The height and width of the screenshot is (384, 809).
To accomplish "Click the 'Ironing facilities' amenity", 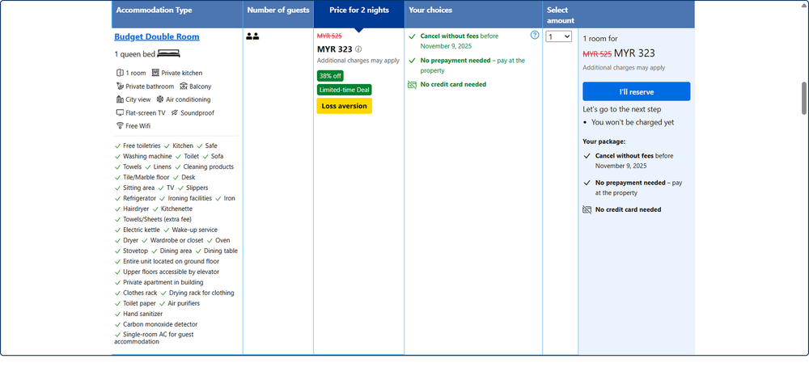I will pos(190,198).
